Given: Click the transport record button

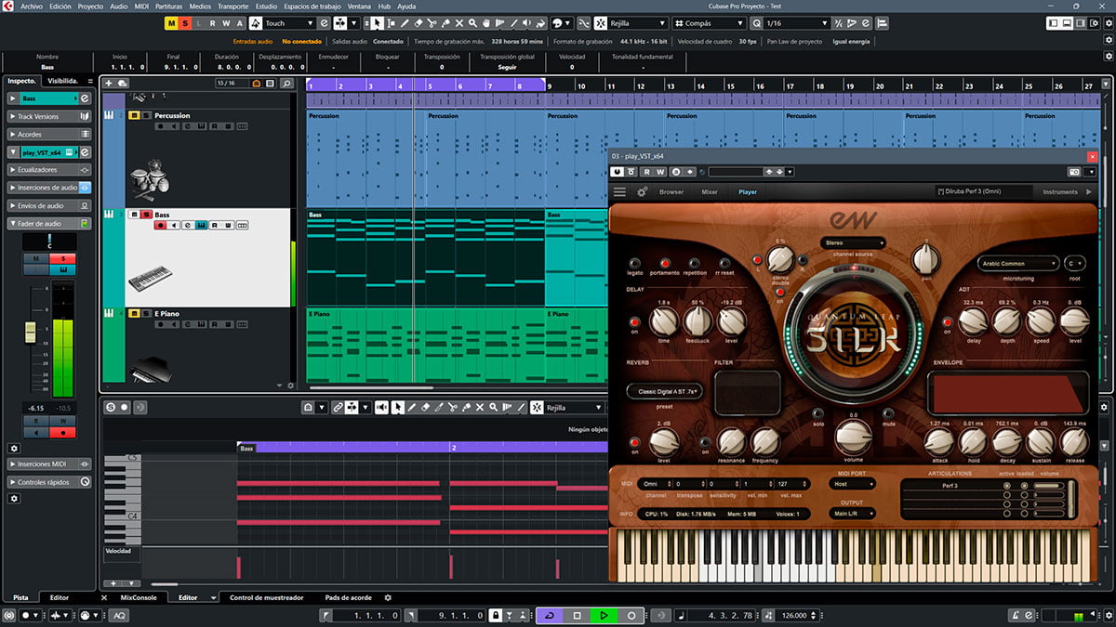Looking at the screenshot, I should [631, 615].
